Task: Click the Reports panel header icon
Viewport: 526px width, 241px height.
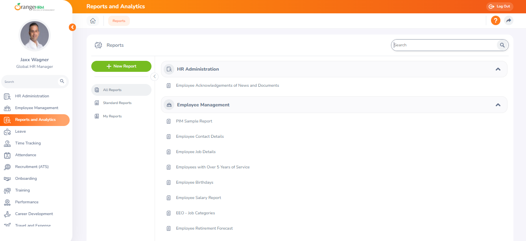Action: (x=99, y=45)
